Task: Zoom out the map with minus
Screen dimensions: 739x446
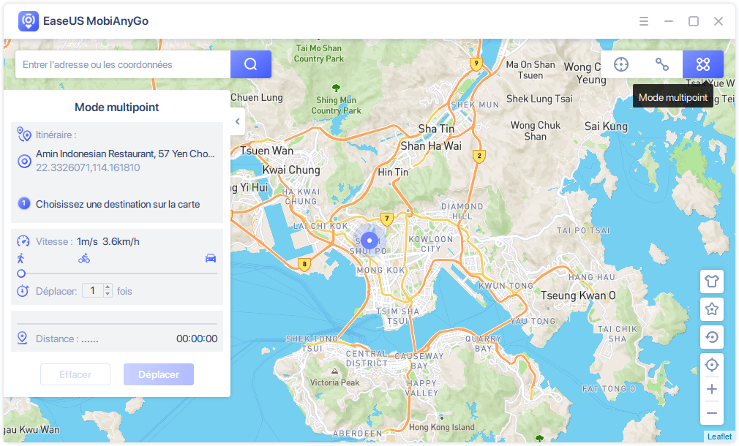Action: (x=711, y=413)
